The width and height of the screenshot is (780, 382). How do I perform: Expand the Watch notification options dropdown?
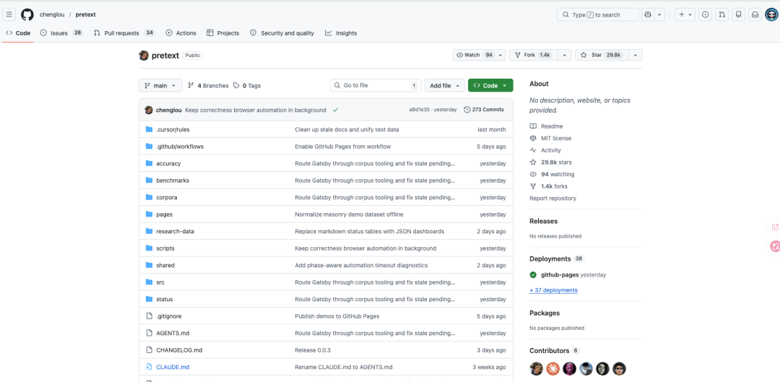500,55
